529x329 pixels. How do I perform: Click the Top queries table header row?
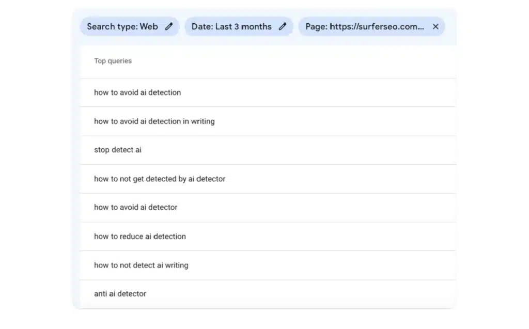click(267, 60)
